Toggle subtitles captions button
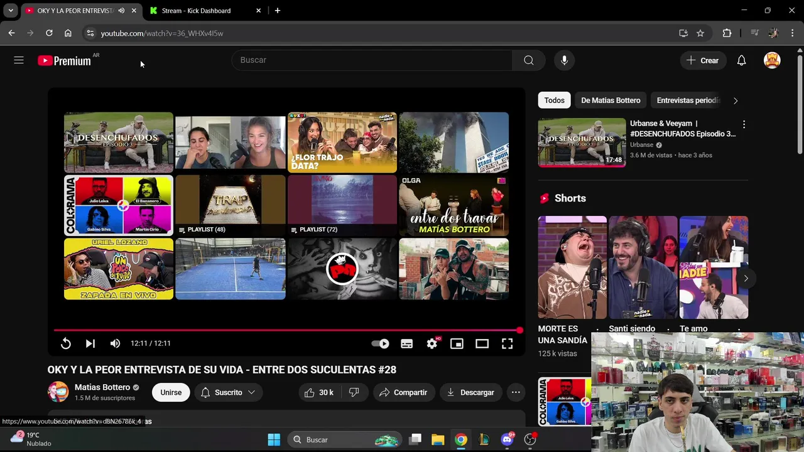Screen dimensions: 804x452 tap(407, 343)
